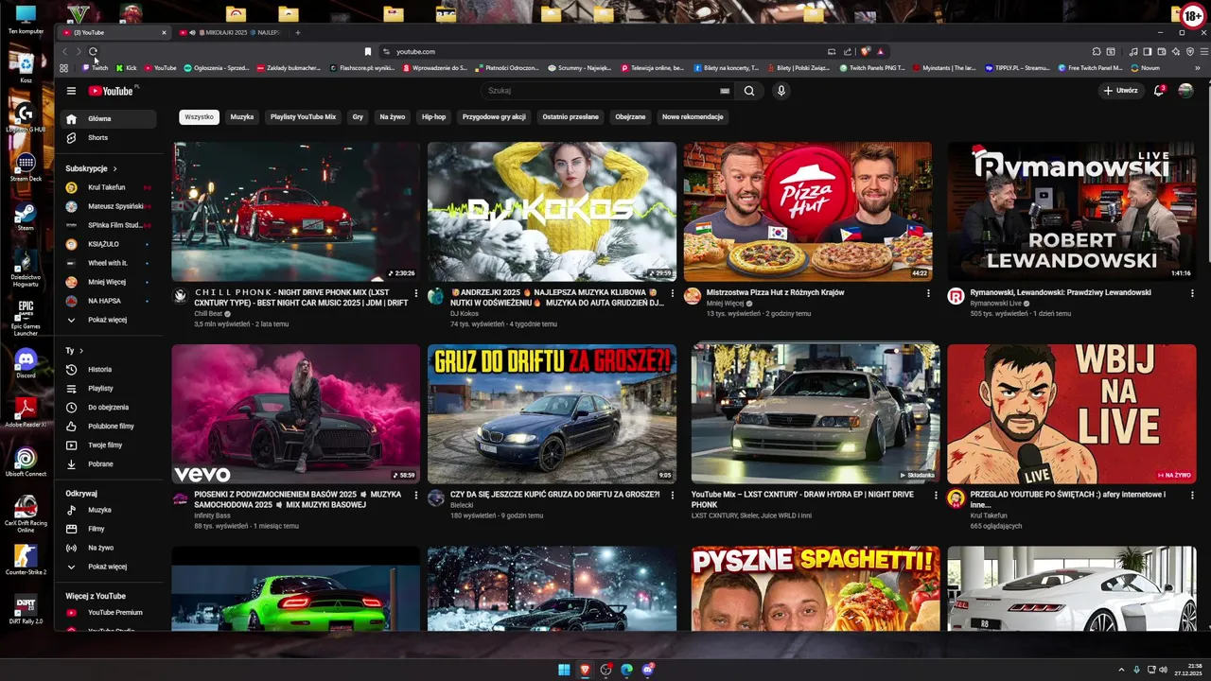The width and height of the screenshot is (1211, 681).
Task: Switch to the MIKOŁAJKI 2025 browser tab
Action: tap(232, 32)
